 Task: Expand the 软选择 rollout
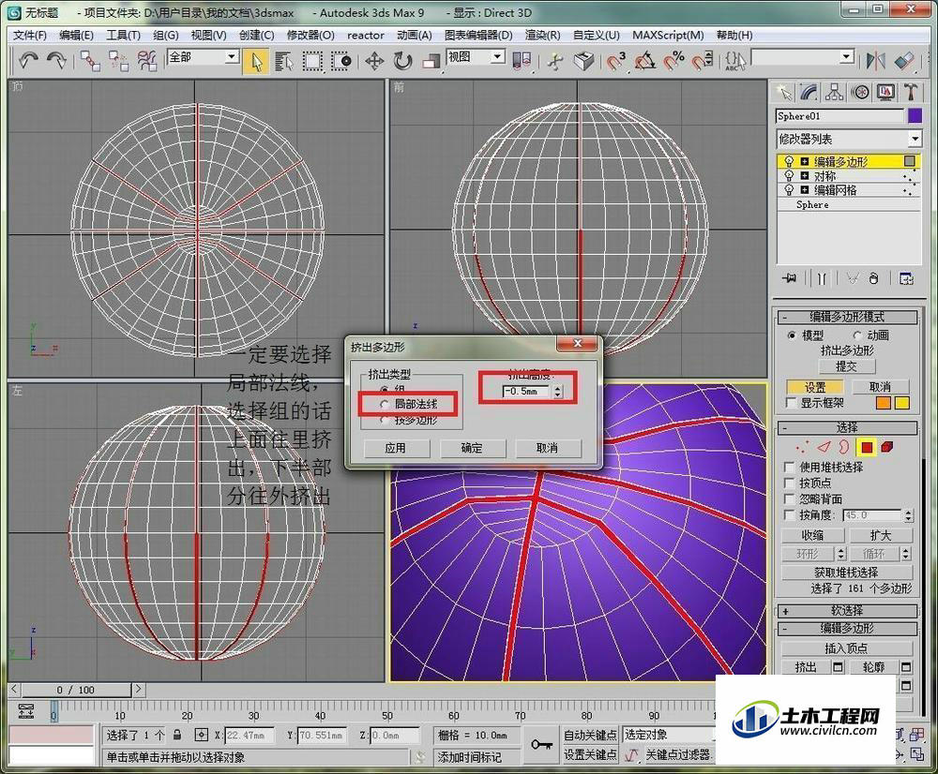(847, 611)
